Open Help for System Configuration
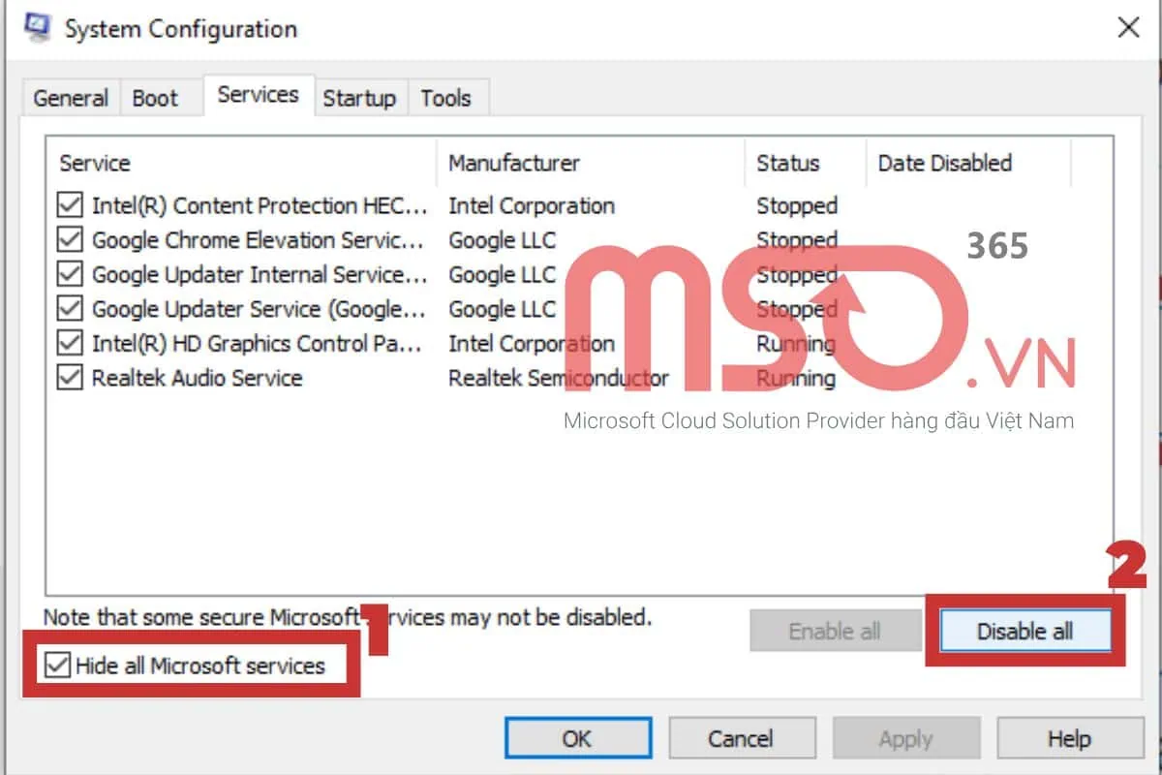 coord(1069,737)
